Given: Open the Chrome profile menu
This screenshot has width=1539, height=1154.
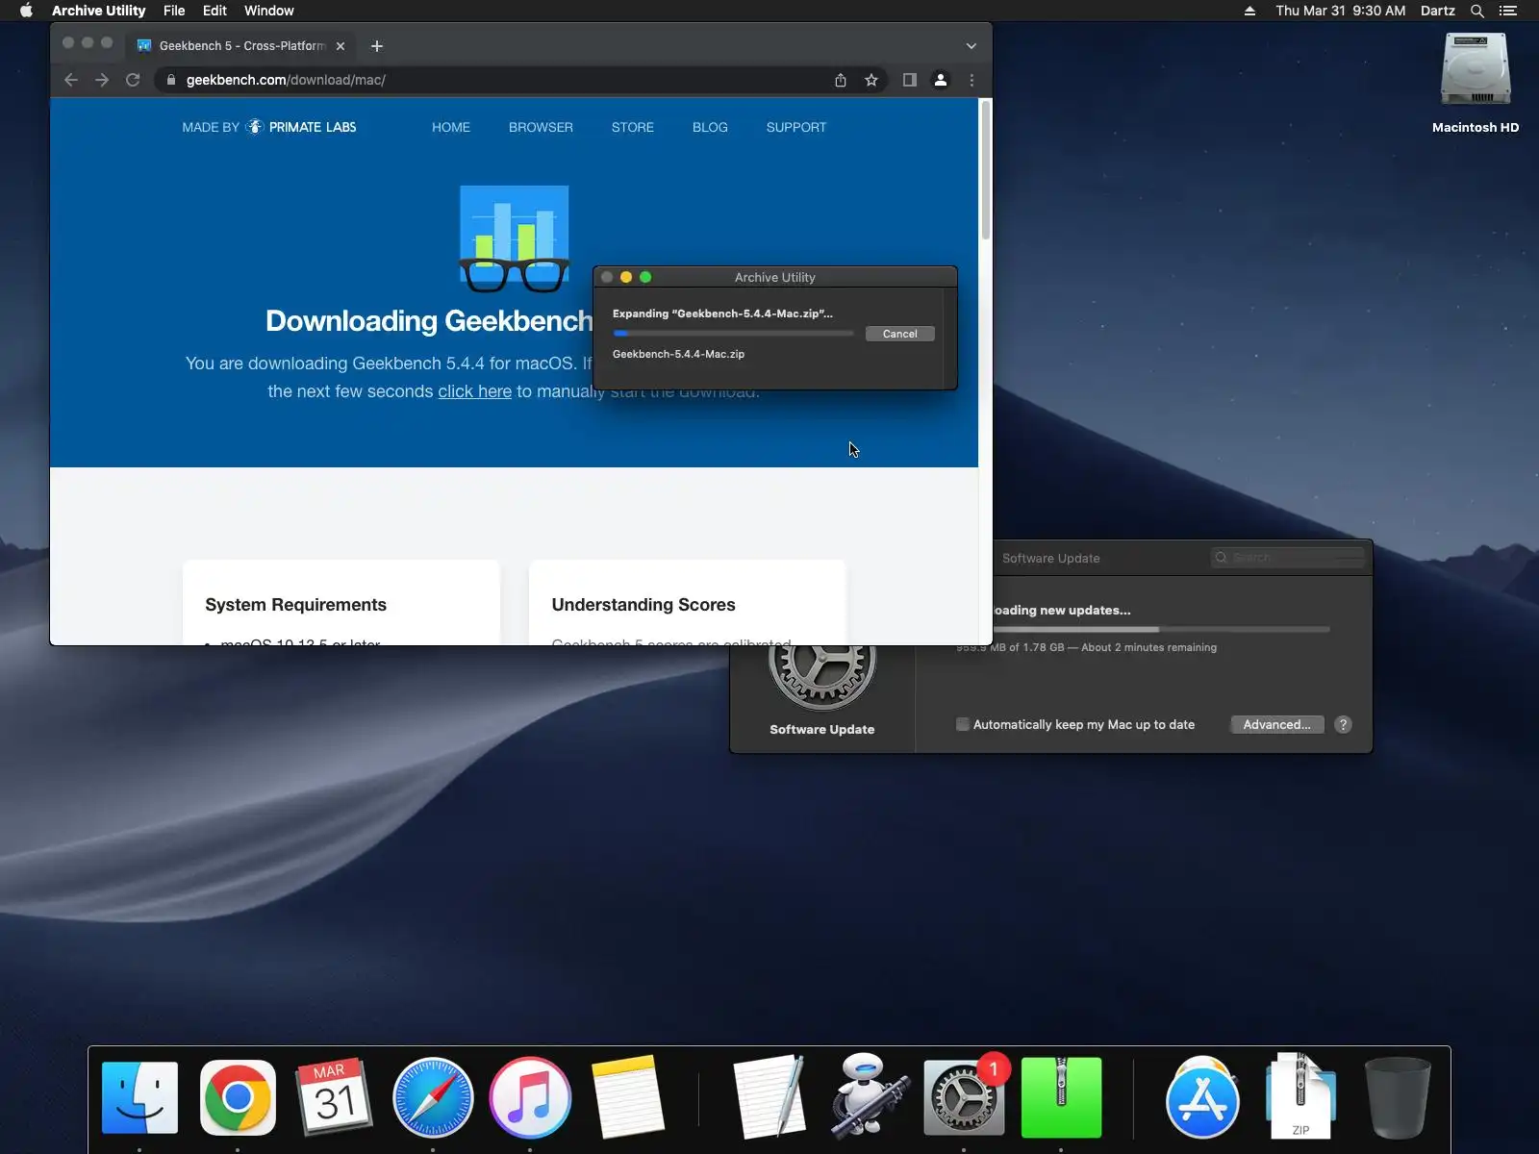Looking at the screenshot, I should 941,80.
